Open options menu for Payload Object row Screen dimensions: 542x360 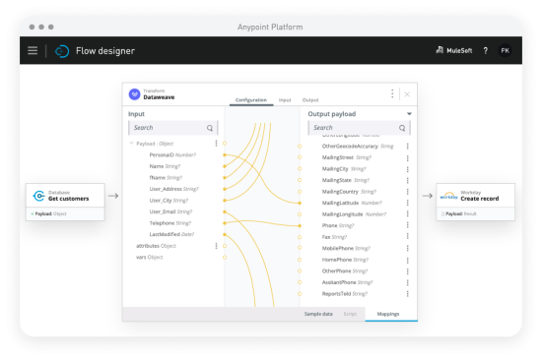(217, 144)
